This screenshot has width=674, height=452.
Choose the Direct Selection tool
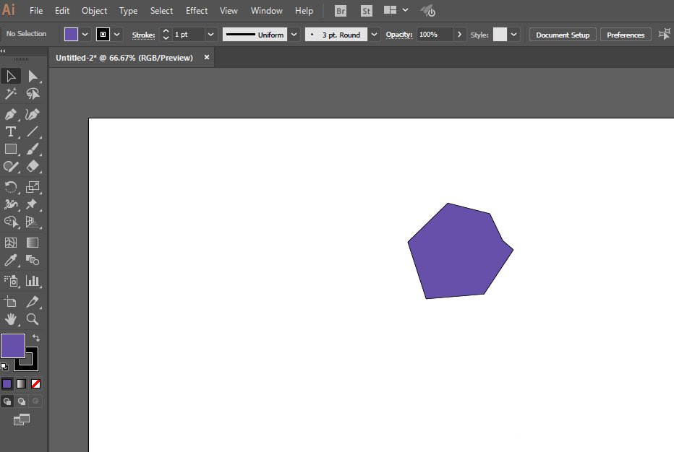[33, 77]
